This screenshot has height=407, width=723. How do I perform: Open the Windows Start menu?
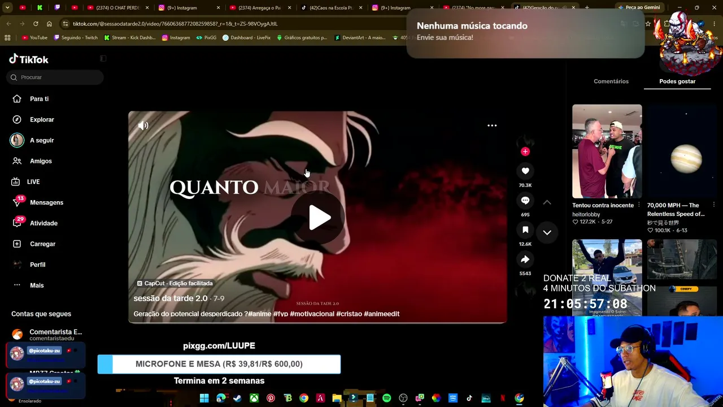tap(204, 399)
